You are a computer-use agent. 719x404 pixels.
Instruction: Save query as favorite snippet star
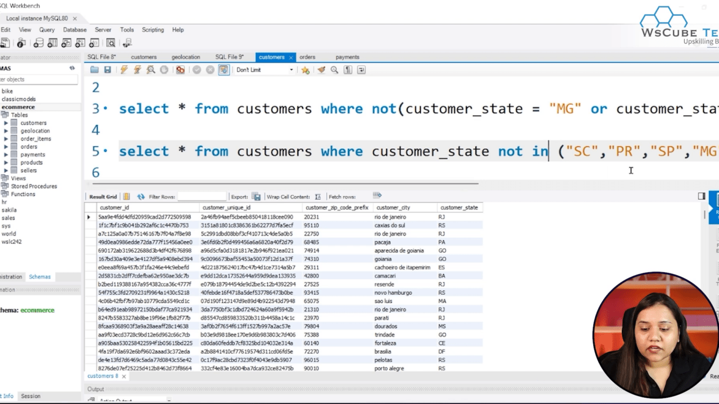coord(306,70)
